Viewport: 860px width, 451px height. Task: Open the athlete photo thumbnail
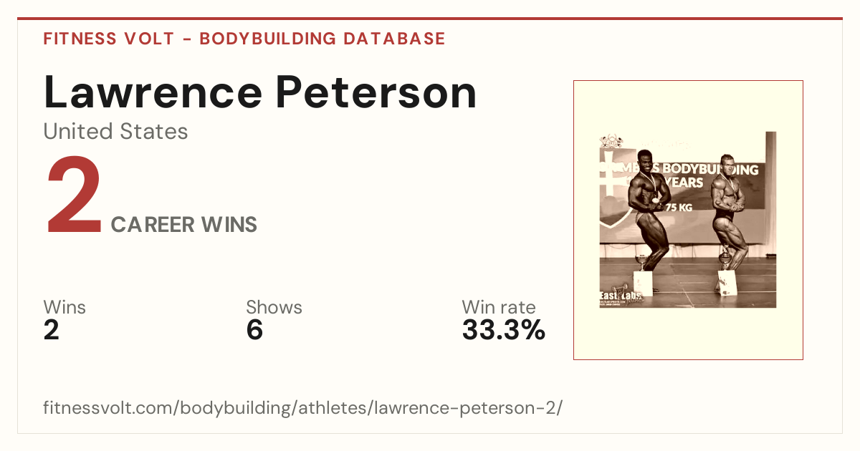pyautogui.click(x=688, y=220)
